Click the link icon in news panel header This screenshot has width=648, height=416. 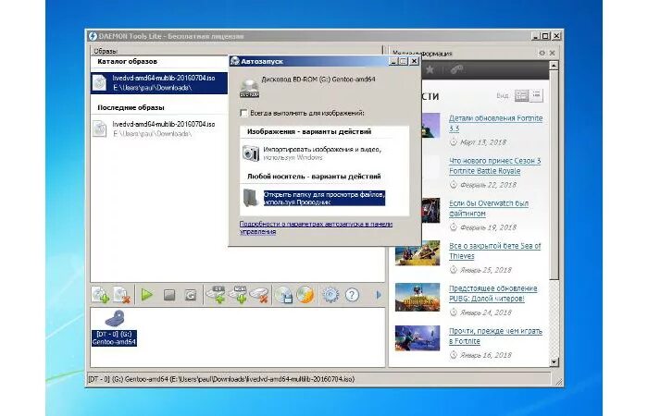pos(456,69)
